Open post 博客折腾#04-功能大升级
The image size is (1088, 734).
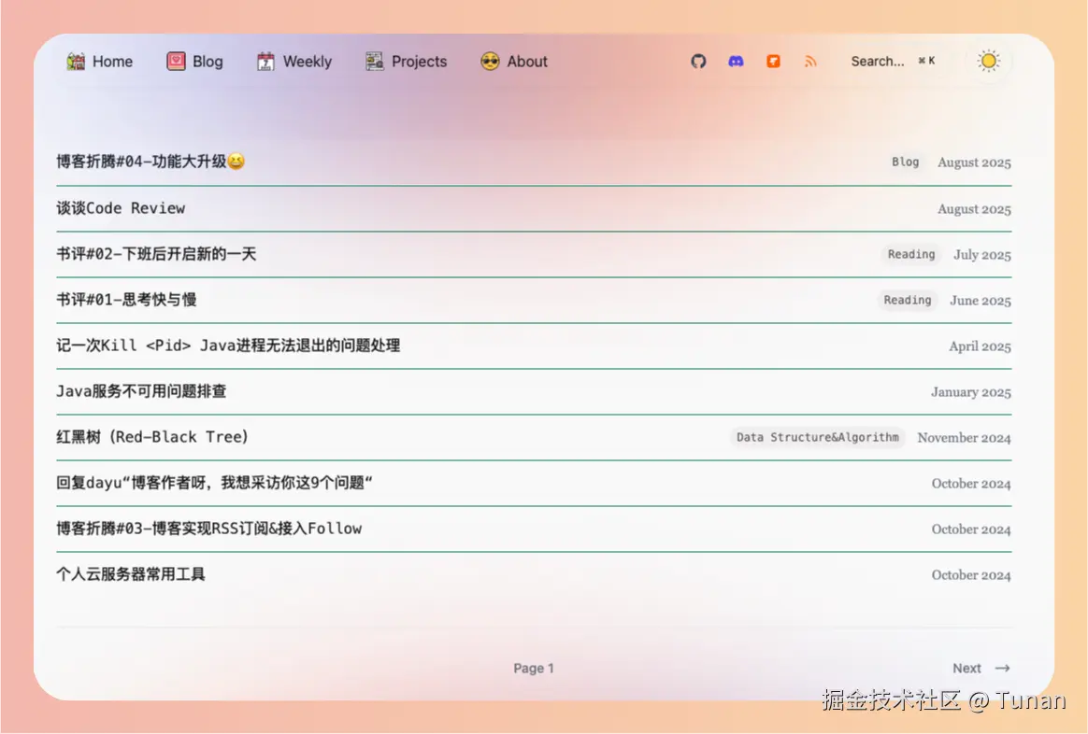coord(150,162)
